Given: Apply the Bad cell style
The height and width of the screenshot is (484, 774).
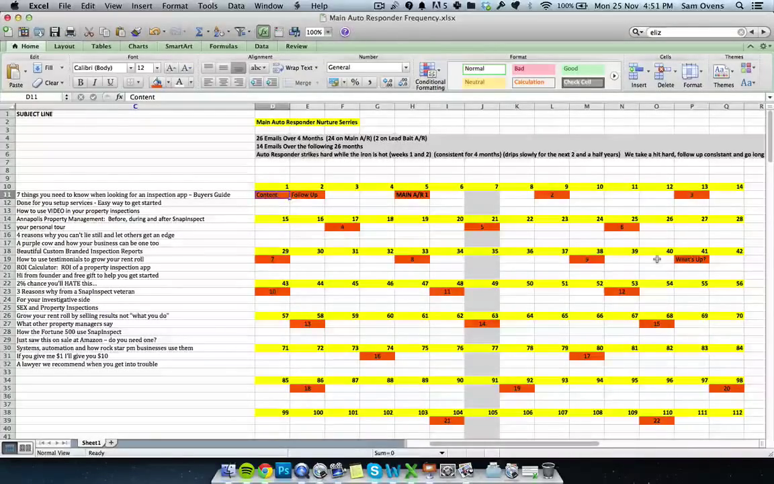Looking at the screenshot, I should (533, 69).
